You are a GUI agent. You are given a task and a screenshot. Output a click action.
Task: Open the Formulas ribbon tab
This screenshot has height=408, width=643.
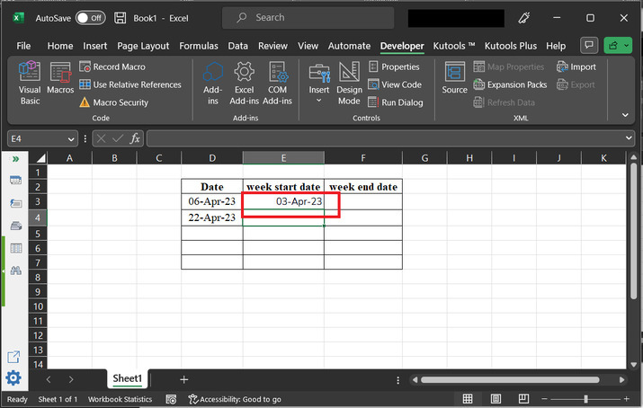pyautogui.click(x=198, y=46)
